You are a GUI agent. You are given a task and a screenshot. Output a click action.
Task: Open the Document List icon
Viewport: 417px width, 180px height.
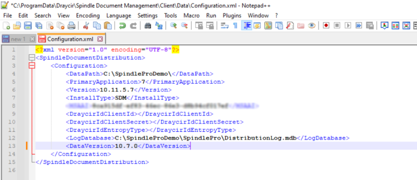(x=279, y=25)
